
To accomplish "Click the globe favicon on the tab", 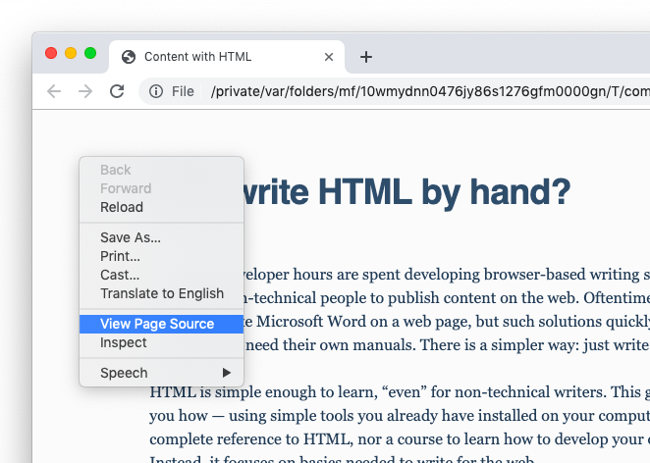I will [x=129, y=57].
